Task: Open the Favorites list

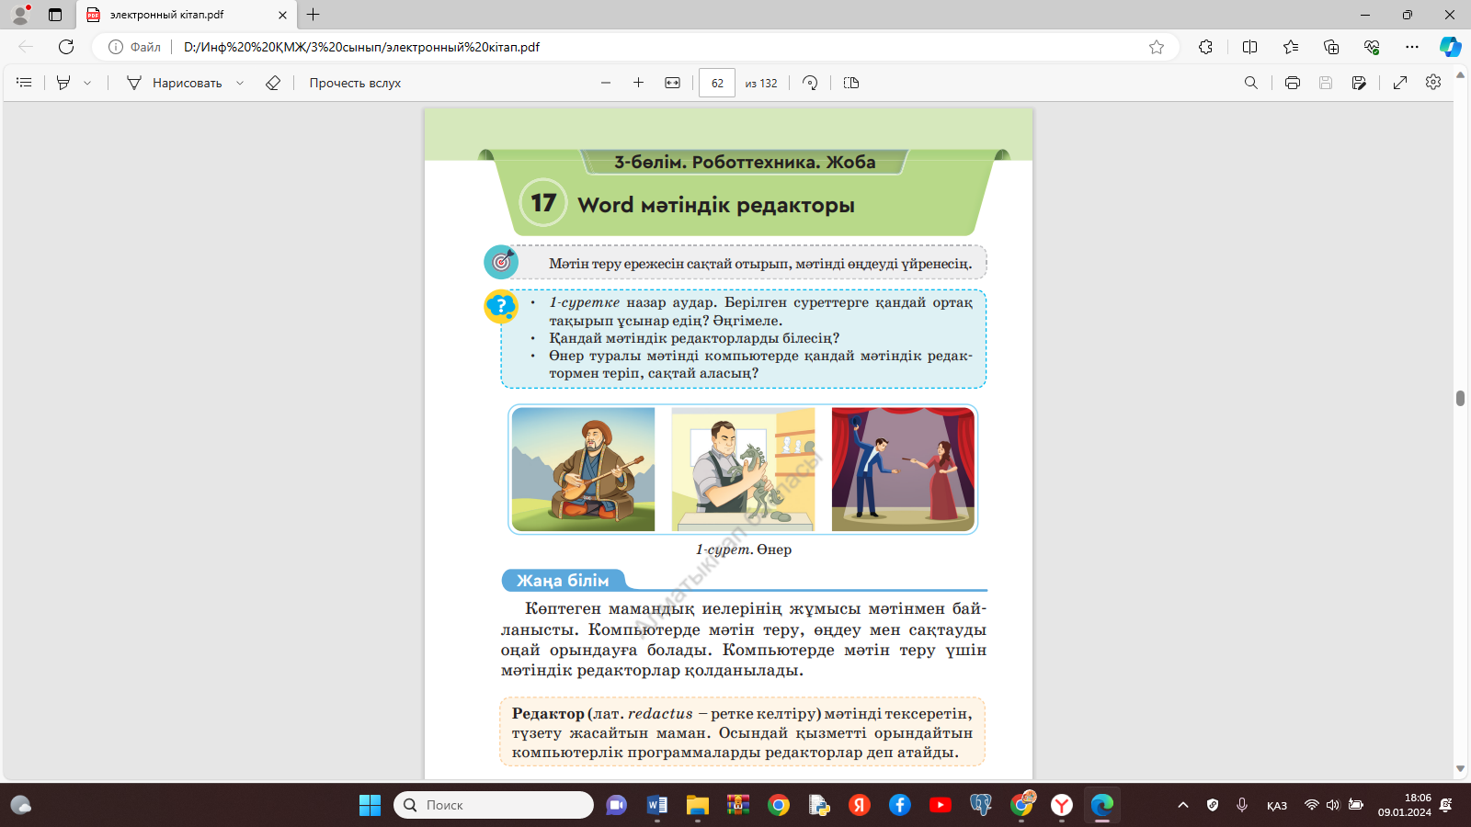Action: [x=1291, y=47]
